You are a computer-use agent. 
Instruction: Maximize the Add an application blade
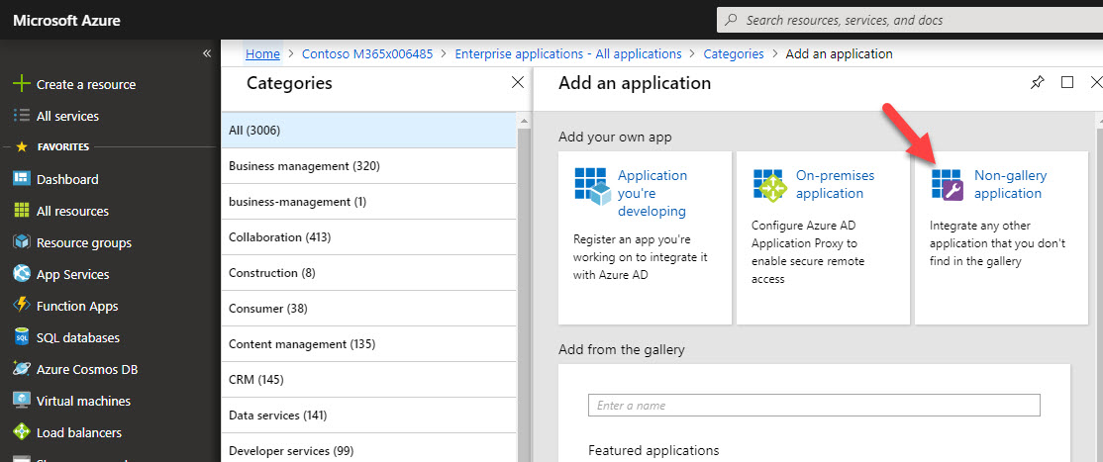point(1067,82)
